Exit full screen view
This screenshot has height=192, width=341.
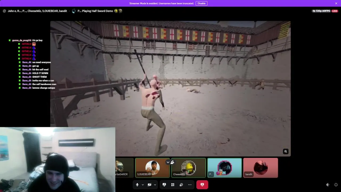(x=336, y=185)
